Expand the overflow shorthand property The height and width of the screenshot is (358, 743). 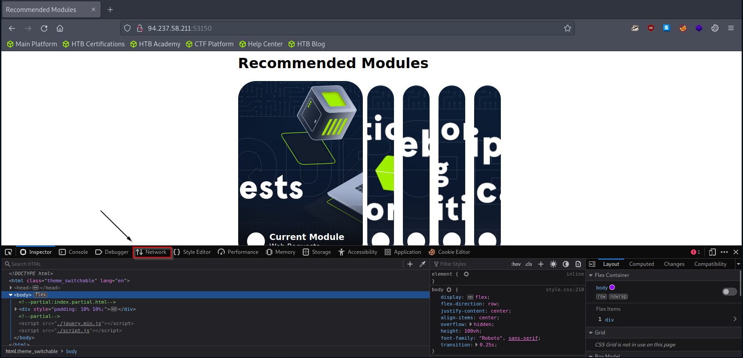pyautogui.click(x=471, y=324)
